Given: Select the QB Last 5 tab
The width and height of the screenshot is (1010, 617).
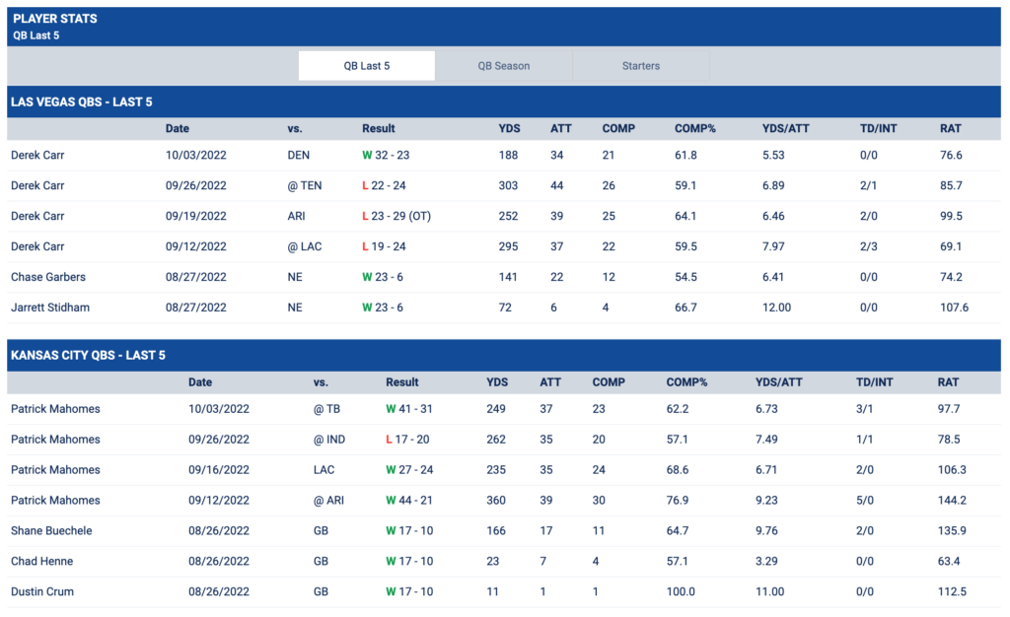Looking at the screenshot, I should tap(367, 66).
